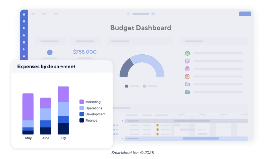Click the teal contacts card icon

pos(187,92)
